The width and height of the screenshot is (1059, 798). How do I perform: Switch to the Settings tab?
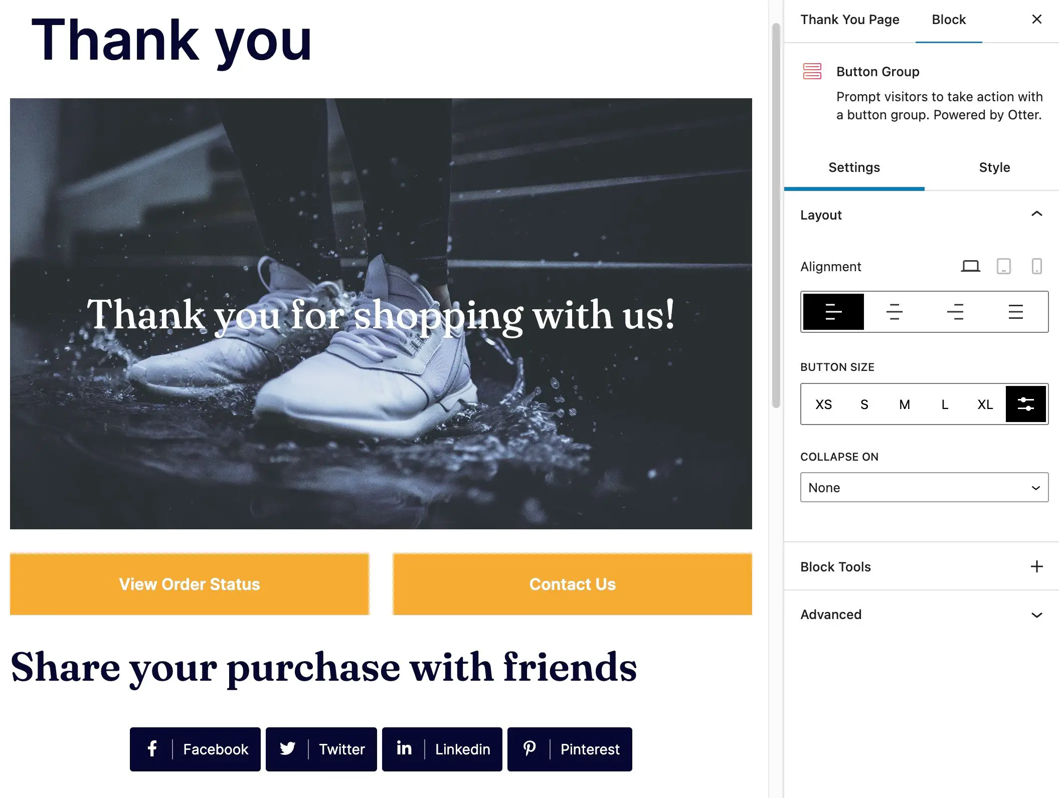click(x=853, y=166)
